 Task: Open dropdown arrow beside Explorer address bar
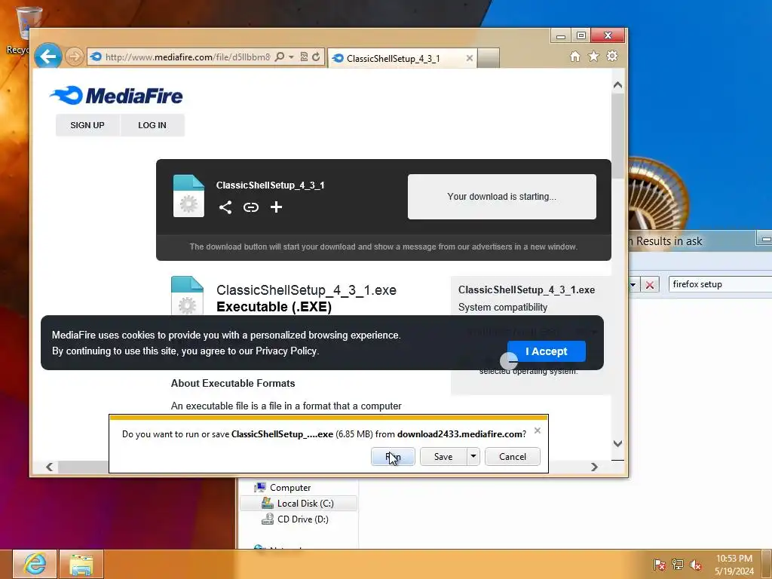point(633,284)
